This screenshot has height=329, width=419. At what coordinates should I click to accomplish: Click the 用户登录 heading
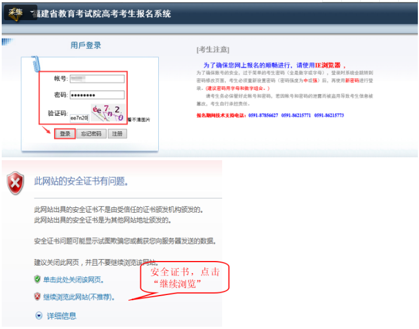(86, 45)
